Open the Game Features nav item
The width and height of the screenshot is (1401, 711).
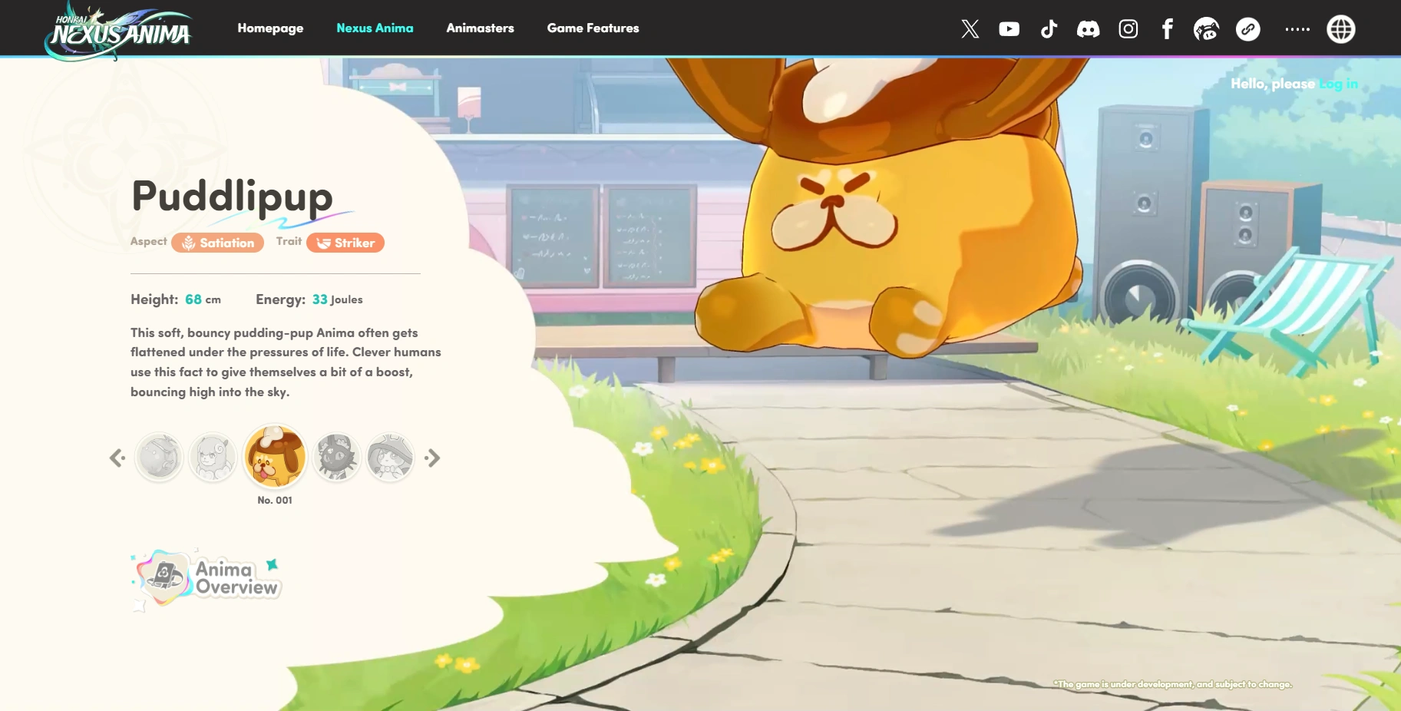click(x=593, y=28)
